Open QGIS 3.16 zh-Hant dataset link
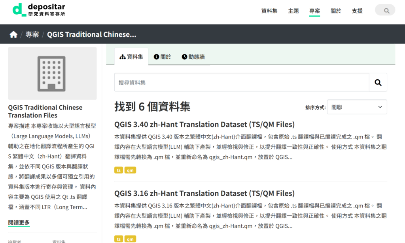 tap(204, 193)
